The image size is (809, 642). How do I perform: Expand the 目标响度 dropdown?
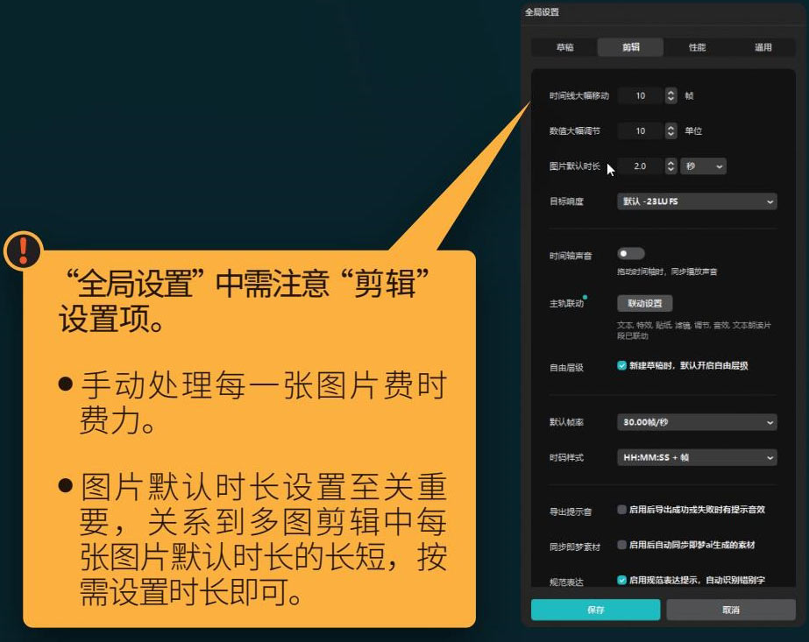(x=697, y=201)
